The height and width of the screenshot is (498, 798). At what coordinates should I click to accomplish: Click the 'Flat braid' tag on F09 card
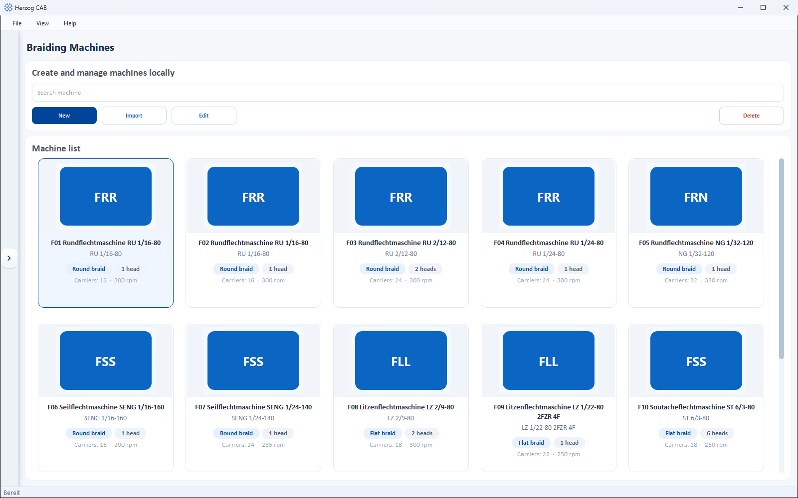(x=531, y=443)
